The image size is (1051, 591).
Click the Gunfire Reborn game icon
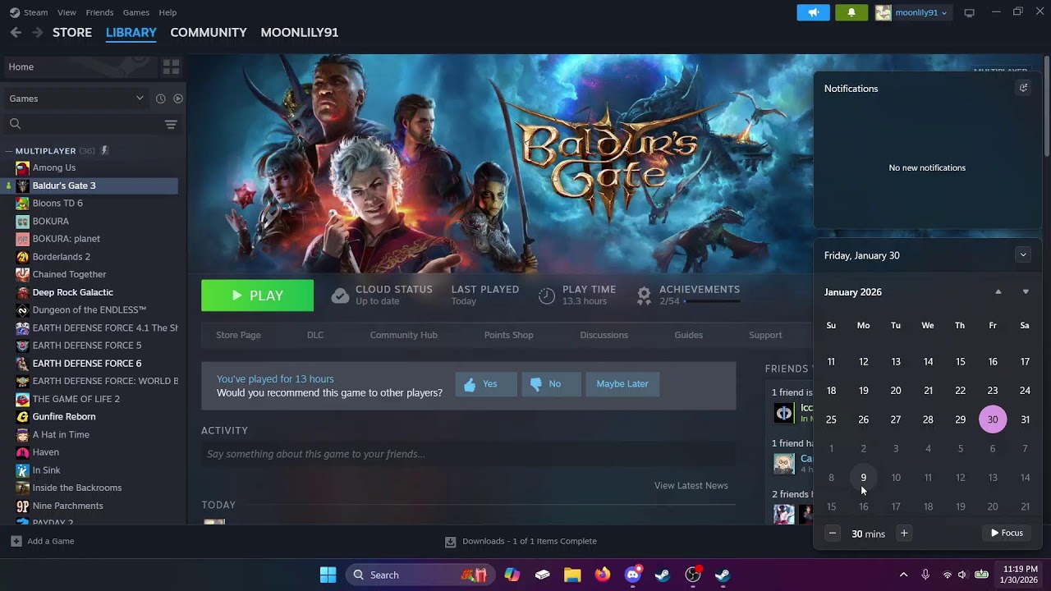pyautogui.click(x=22, y=417)
